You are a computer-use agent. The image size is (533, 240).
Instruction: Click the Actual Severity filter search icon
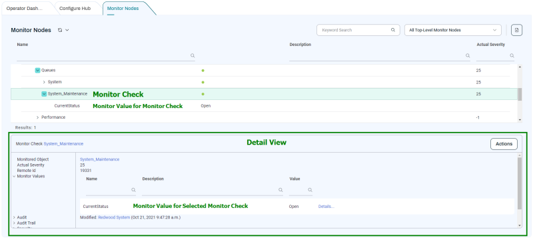[512, 55]
